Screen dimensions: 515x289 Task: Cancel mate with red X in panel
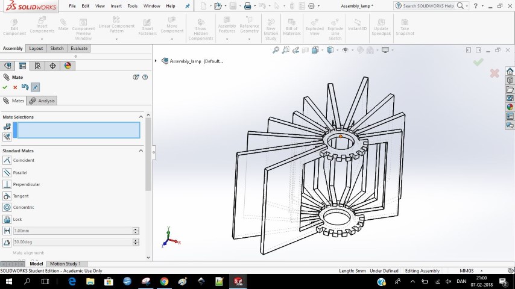[15, 87]
